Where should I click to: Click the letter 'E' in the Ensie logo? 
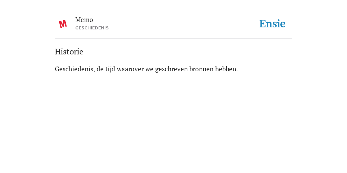click(263, 24)
